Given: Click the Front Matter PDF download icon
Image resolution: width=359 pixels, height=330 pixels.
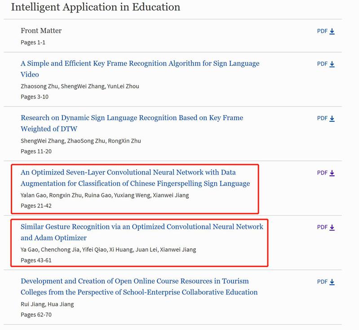Looking at the screenshot, I should [332, 31].
